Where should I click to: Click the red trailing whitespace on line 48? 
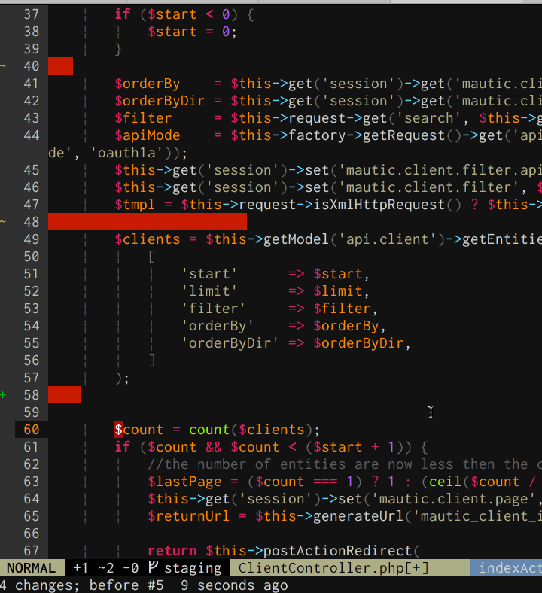point(148,221)
